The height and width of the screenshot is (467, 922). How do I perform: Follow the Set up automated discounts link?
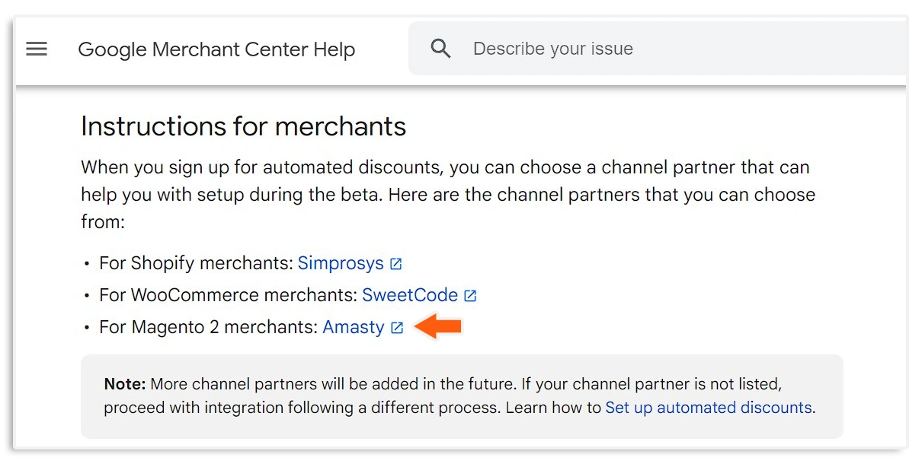pyautogui.click(x=707, y=408)
